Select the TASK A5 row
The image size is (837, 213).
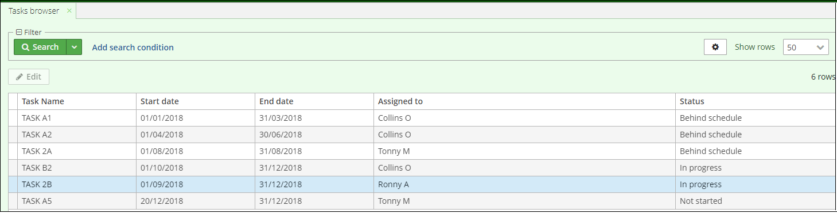[x=422, y=201]
